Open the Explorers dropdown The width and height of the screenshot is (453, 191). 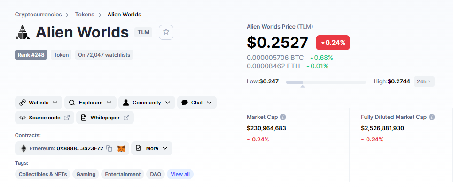point(90,103)
